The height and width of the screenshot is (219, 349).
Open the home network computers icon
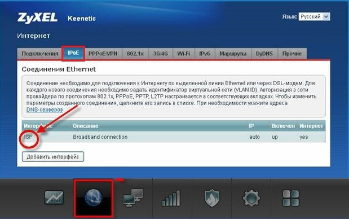pyautogui.click(x=133, y=198)
